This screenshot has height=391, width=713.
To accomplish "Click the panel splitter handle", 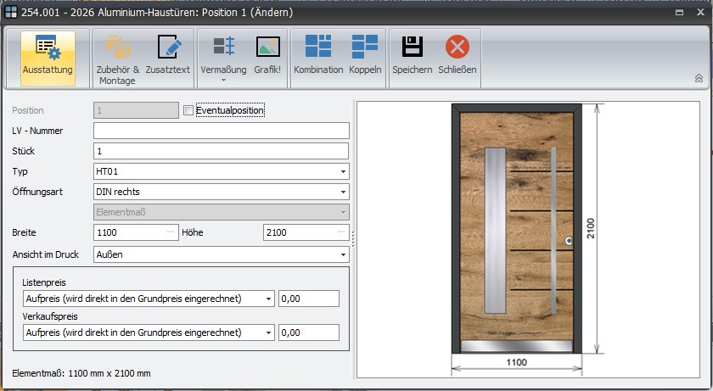I will [353, 239].
